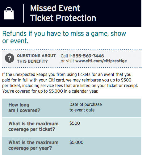Click 'or visit' text in help banner
The height and width of the screenshot is (155, 142).
(x=67, y=61)
